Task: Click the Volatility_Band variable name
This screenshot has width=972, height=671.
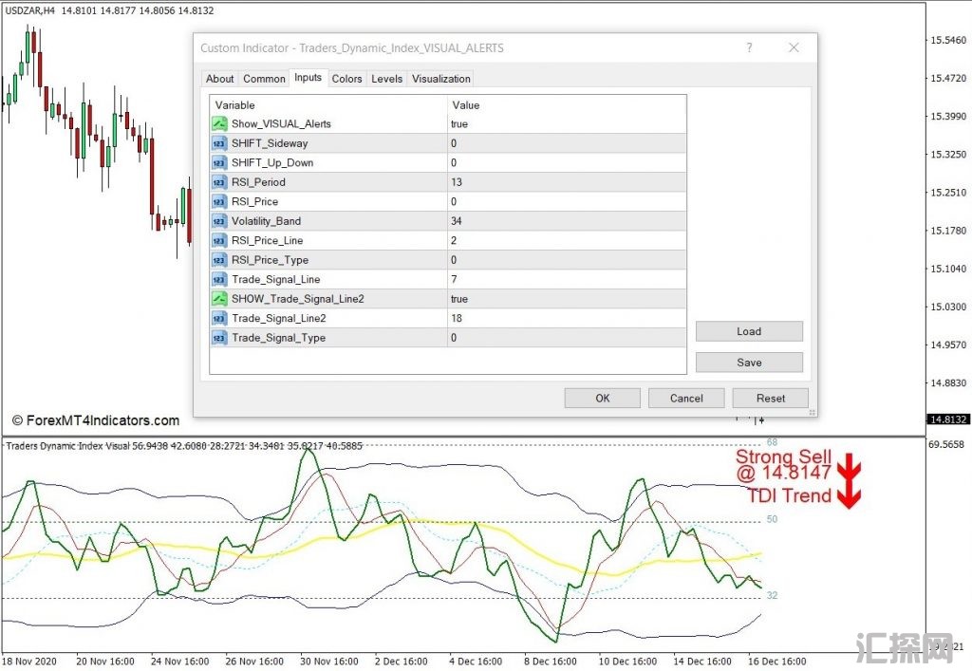Action: tap(266, 221)
